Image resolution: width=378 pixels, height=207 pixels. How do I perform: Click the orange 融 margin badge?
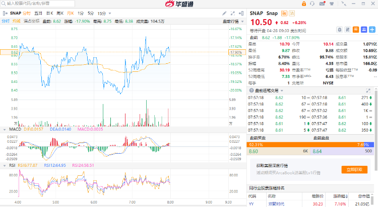pyautogui.click(x=284, y=13)
